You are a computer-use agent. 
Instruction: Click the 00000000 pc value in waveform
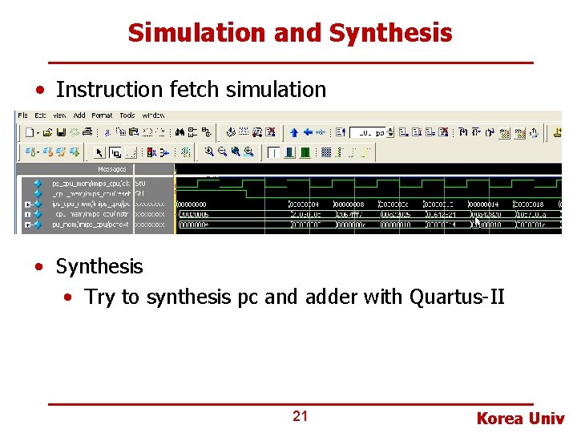tap(192, 204)
